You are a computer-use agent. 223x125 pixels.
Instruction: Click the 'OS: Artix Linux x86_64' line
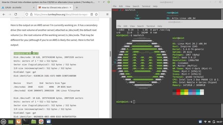click(181, 18)
